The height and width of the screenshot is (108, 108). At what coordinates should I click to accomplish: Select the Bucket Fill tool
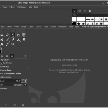click(2, 40)
